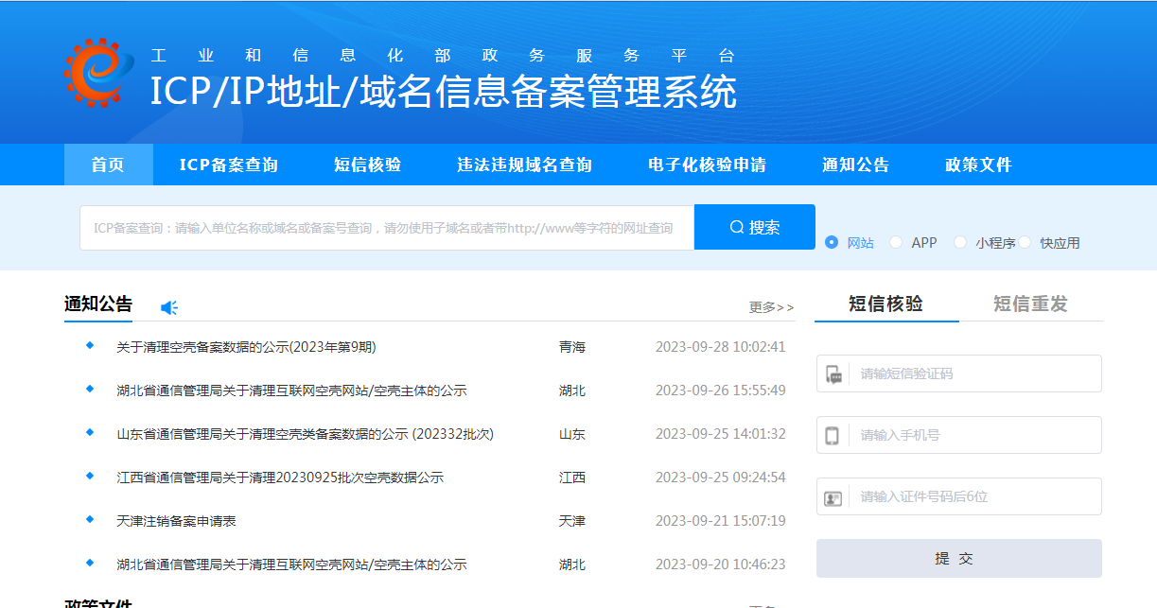Open the 政策文件 navigation item
Screen dimensions: 1157x608
click(978, 164)
